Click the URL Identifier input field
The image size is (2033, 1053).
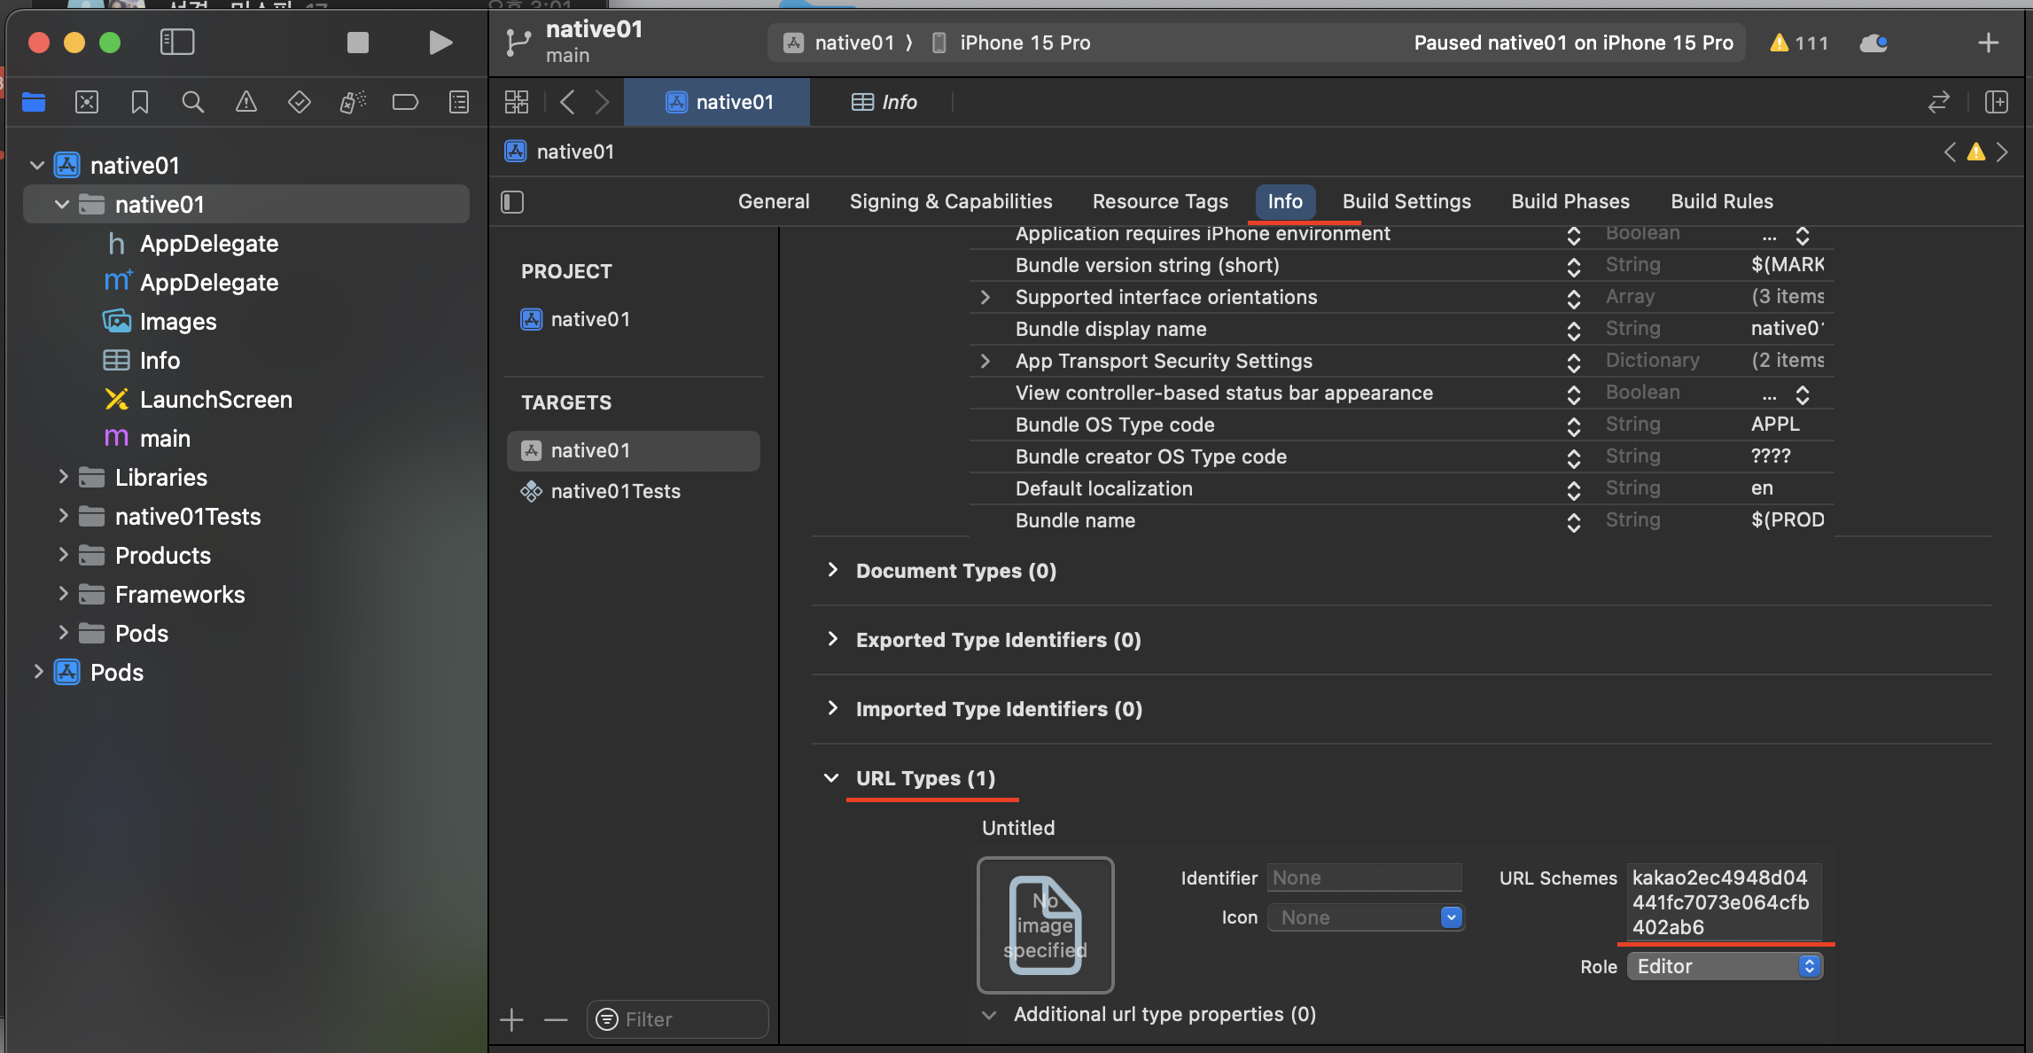click(x=1364, y=877)
